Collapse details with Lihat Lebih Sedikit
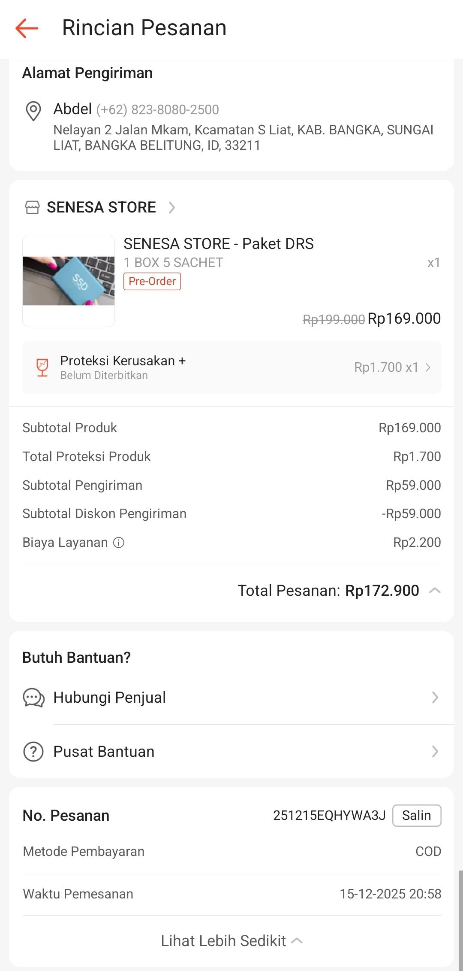The height and width of the screenshot is (971, 463). (231, 941)
